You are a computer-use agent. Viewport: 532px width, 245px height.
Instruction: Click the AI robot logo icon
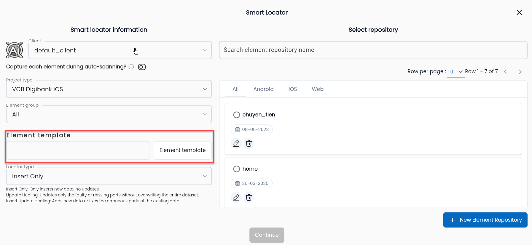point(15,50)
